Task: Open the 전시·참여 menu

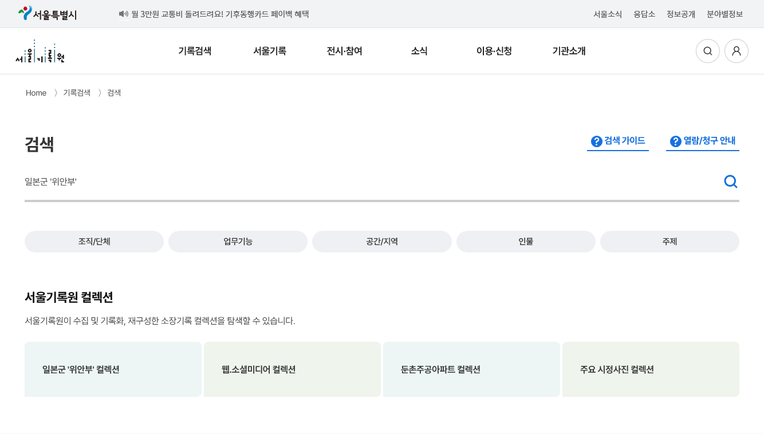Action: click(344, 51)
